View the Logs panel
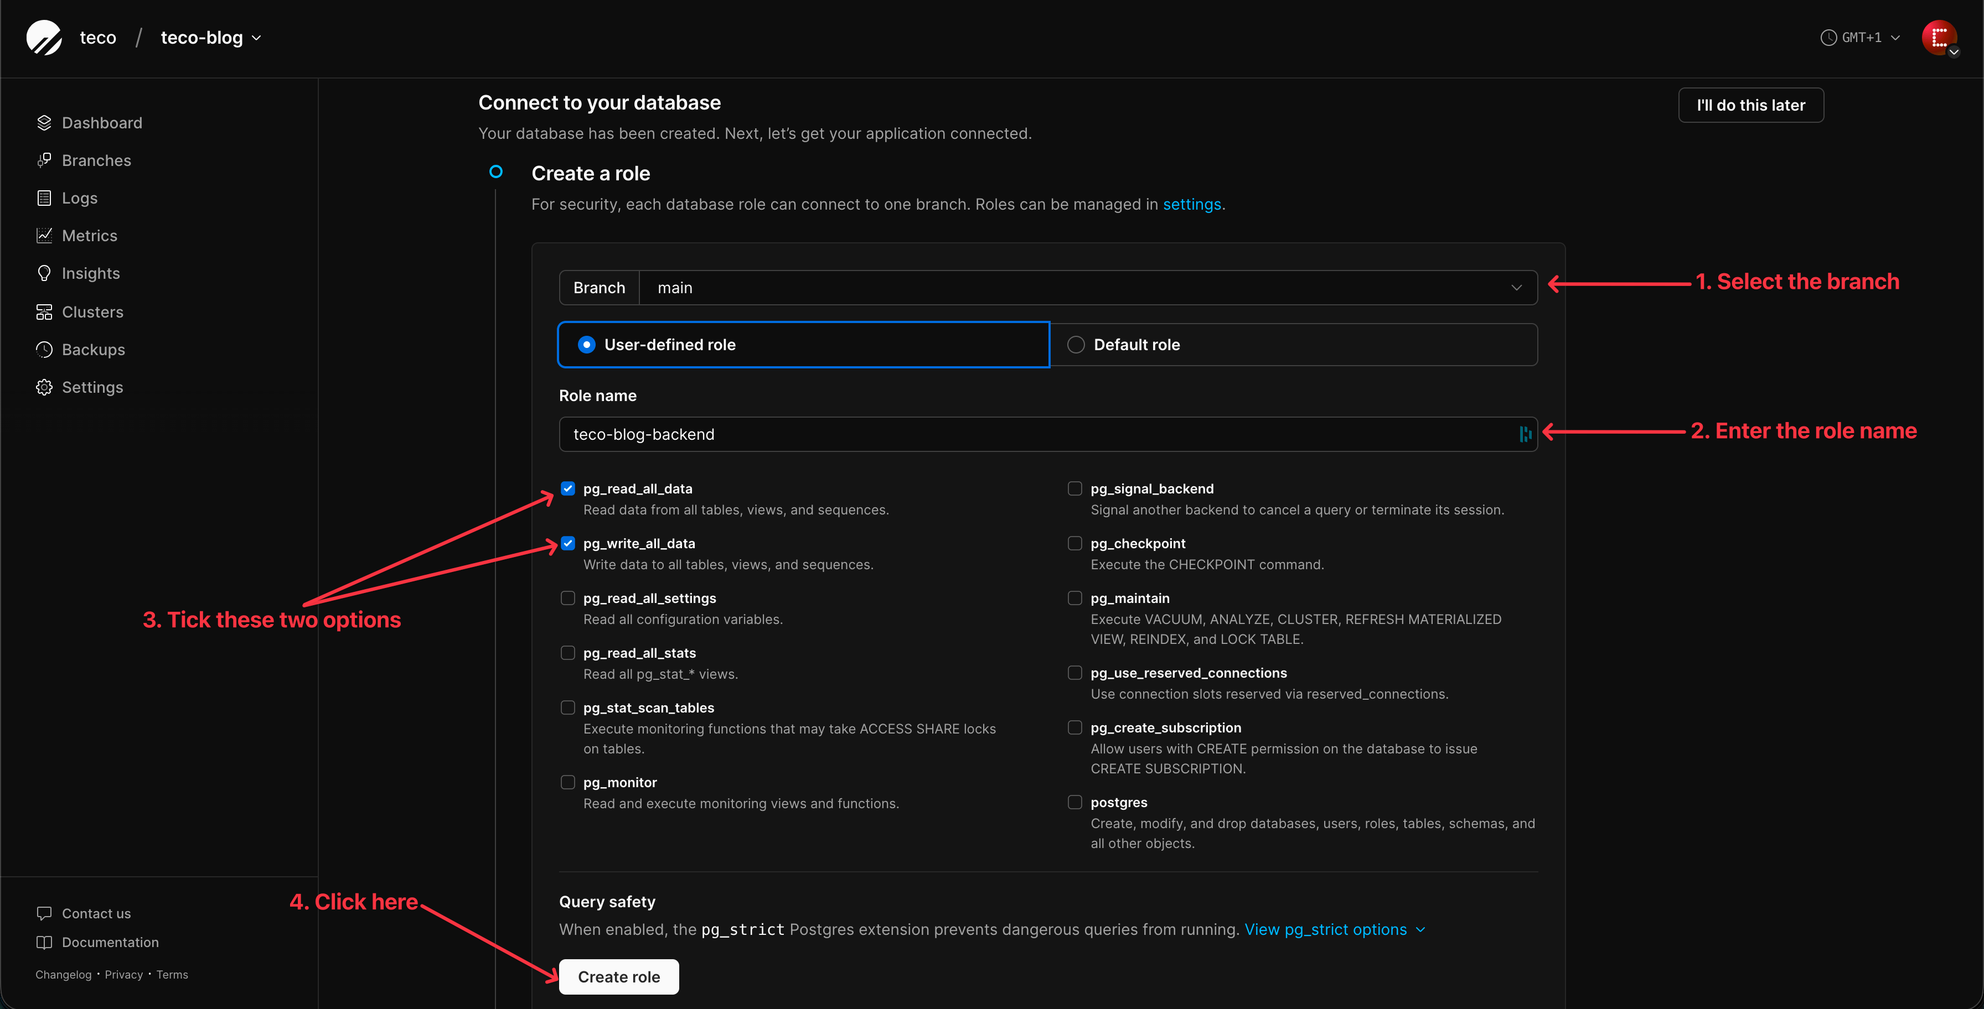 pos(79,198)
